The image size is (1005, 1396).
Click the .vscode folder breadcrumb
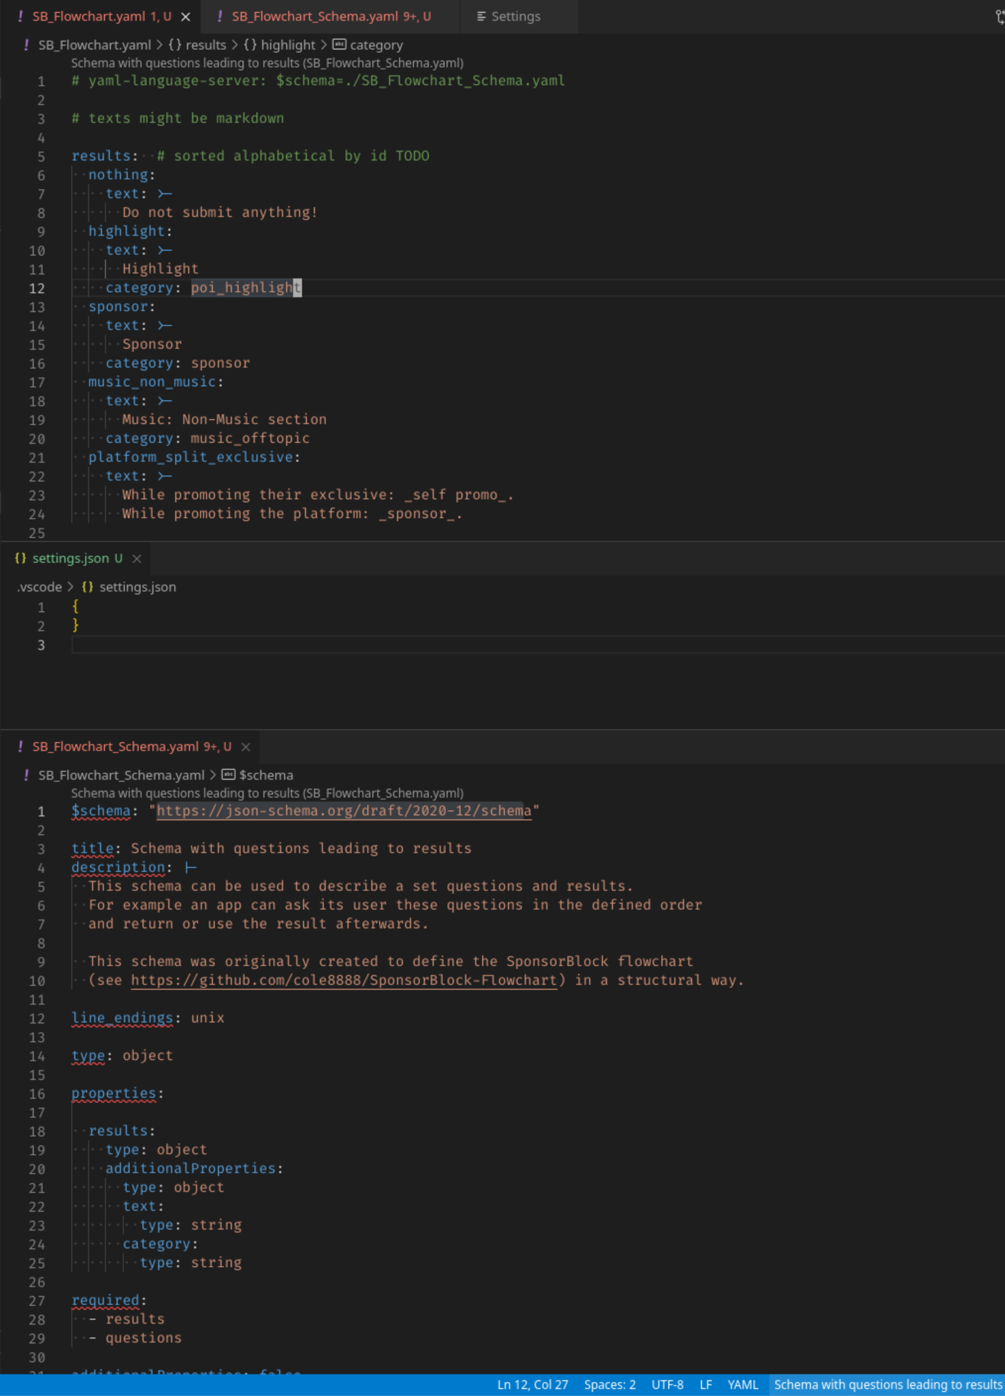click(x=40, y=587)
